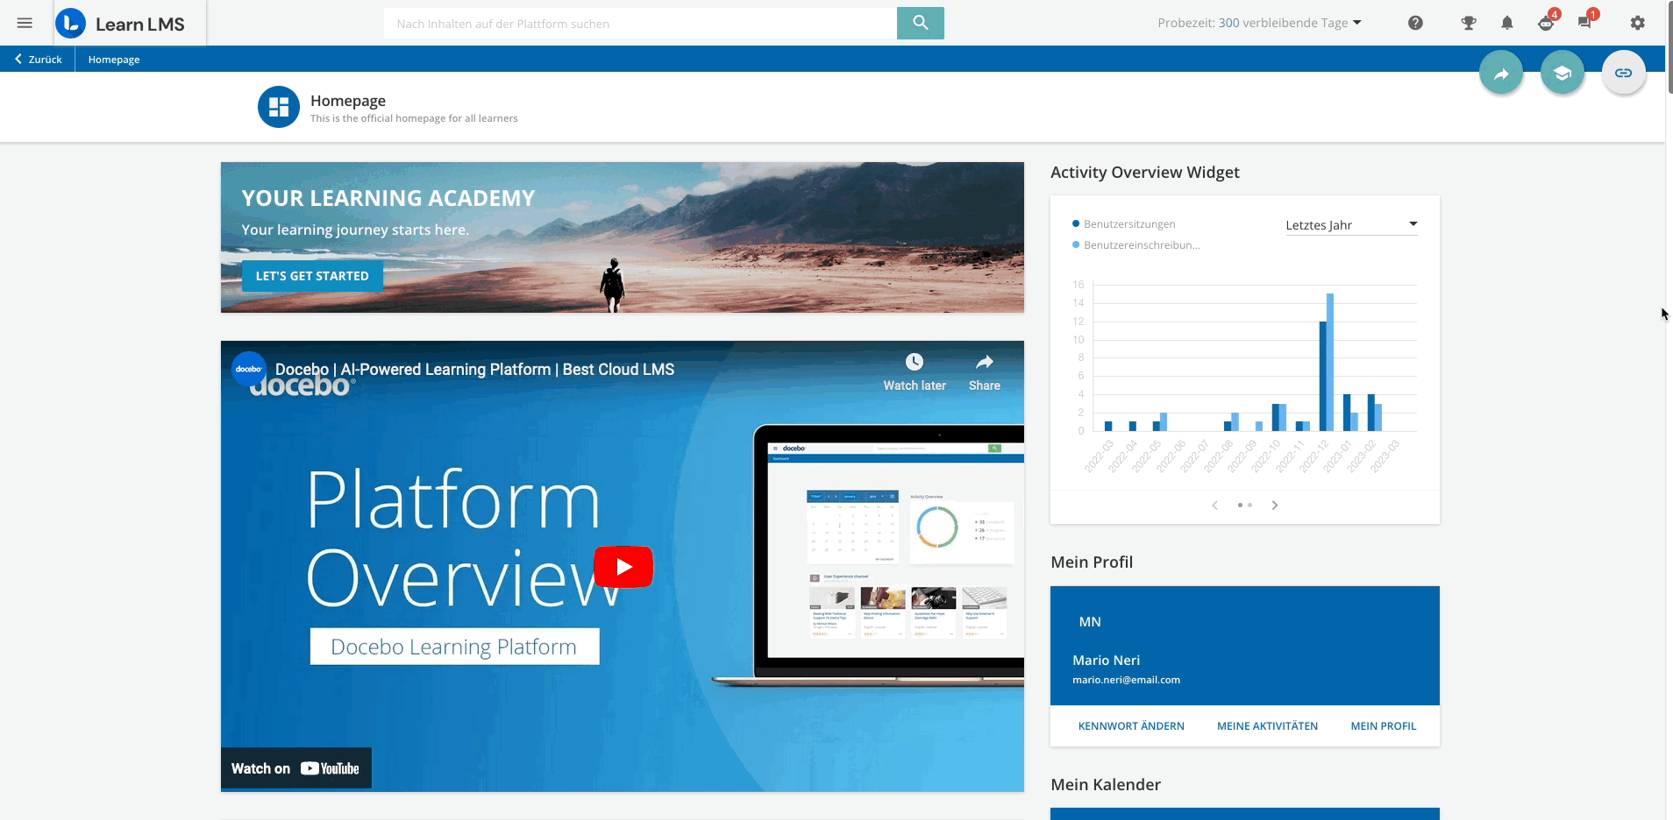
Task: Click the MN profile initials
Action: pos(1090,622)
